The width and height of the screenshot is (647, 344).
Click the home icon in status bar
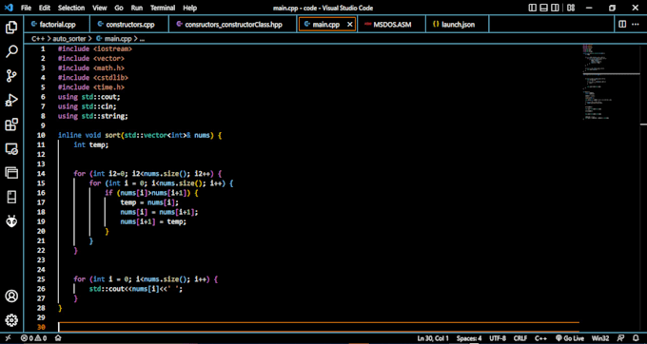coord(58,338)
